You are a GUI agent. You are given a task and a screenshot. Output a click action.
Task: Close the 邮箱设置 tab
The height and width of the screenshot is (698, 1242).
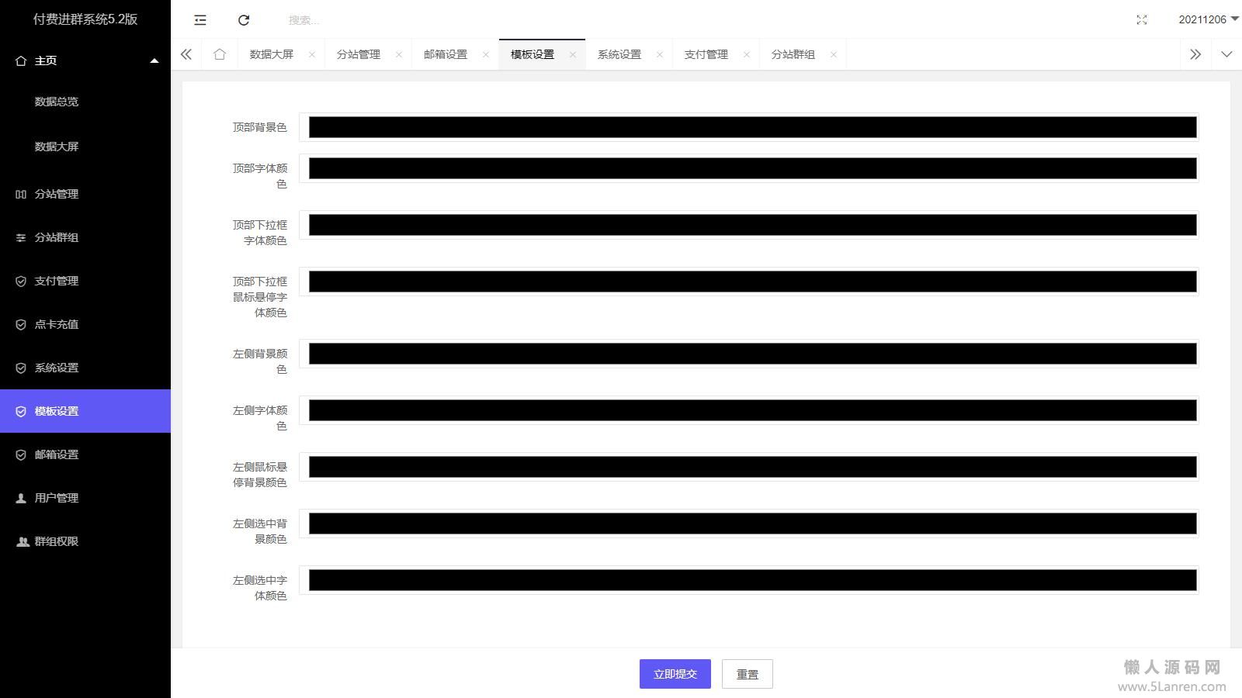[486, 54]
